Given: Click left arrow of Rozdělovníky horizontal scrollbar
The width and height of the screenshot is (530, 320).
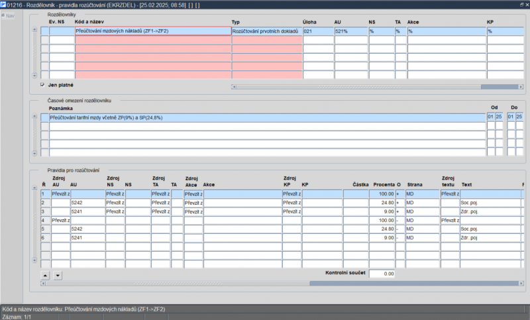Looking at the screenshot, I should pyautogui.click(x=234, y=87).
